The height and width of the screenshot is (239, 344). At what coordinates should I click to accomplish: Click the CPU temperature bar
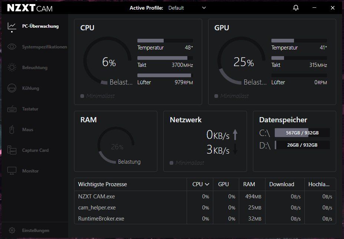pyautogui.click(x=165, y=41)
